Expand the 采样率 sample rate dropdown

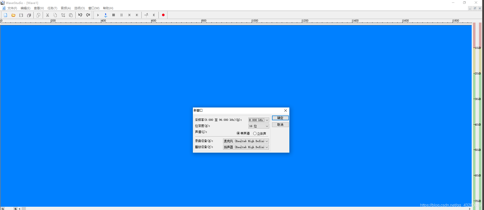pyautogui.click(x=267, y=120)
